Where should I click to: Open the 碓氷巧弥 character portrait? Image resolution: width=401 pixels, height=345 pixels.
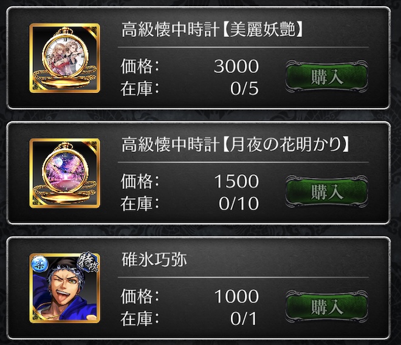[x=64, y=289]
